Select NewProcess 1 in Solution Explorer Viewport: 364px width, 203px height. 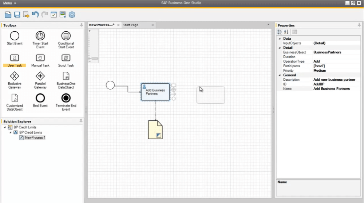pyautogui.click(x=35, y=138)
